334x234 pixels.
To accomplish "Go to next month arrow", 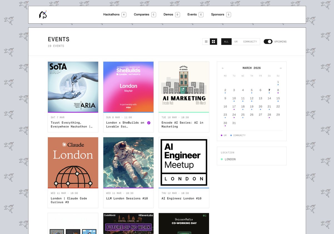I will click(281, 68).
